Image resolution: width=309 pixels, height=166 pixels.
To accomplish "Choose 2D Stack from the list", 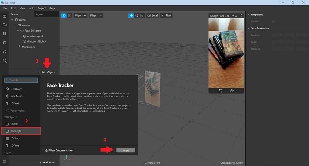I will point(21,138).
